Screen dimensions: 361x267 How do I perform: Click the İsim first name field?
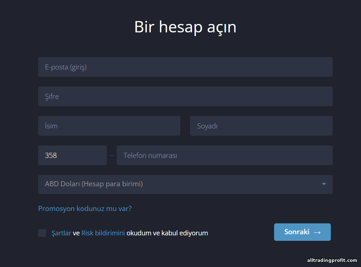[x=109, y=126]
